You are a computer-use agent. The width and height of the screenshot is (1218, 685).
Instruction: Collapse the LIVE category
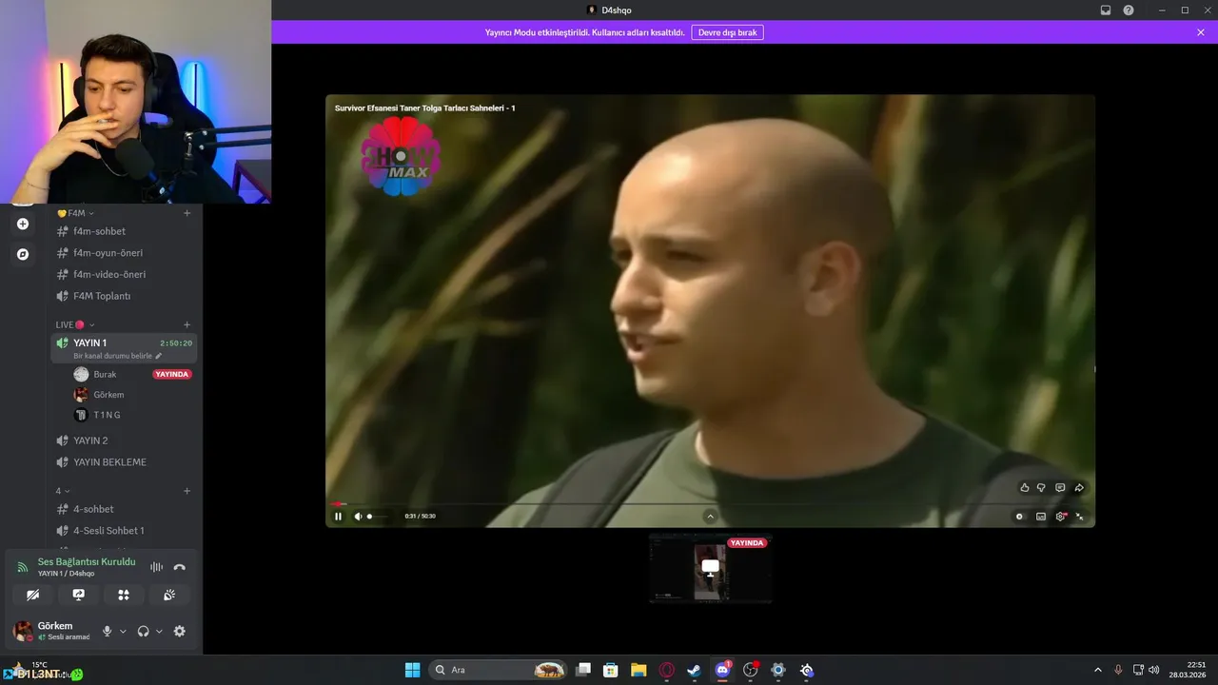[75, 325]
